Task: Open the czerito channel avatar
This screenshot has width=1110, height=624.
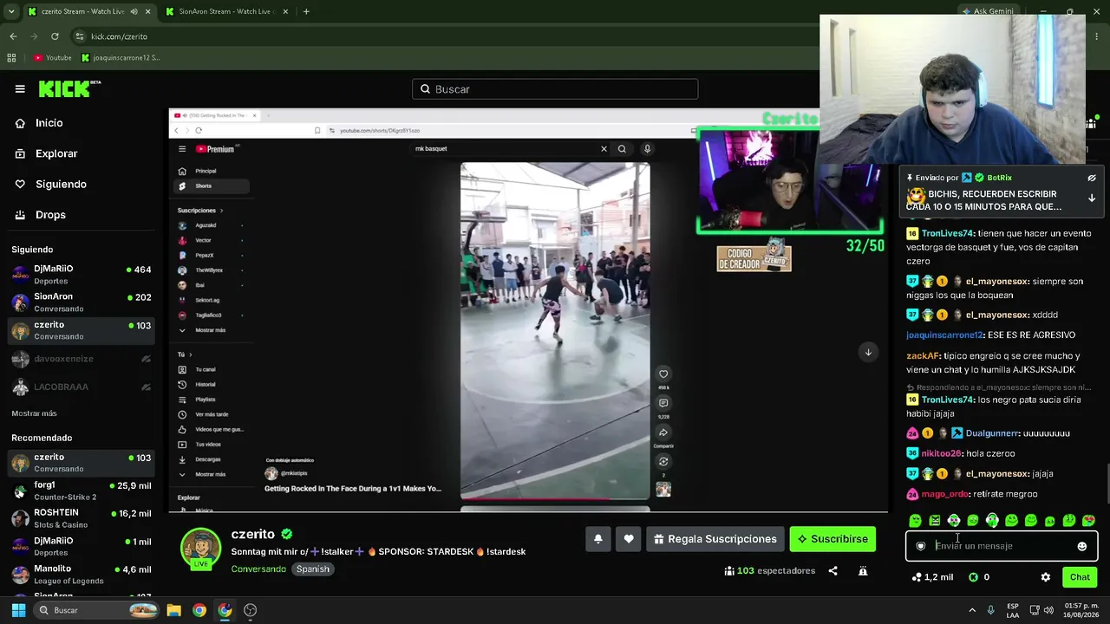Action: 200,549
